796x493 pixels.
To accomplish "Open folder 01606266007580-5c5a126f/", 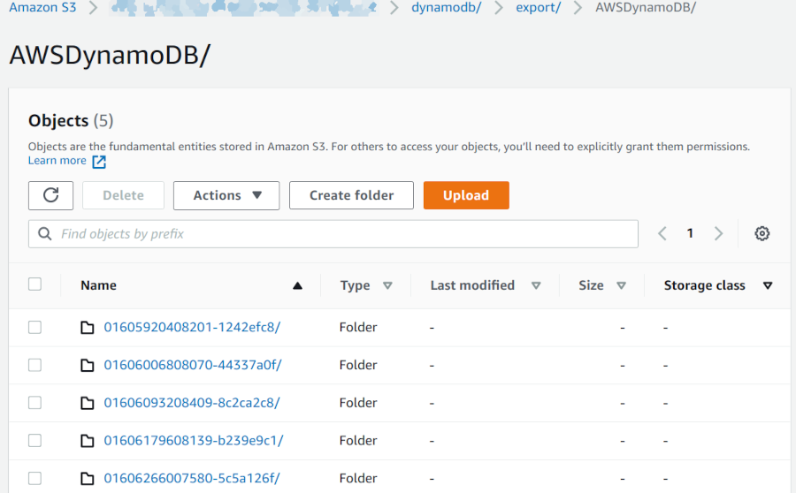I will tap(192, 478).
